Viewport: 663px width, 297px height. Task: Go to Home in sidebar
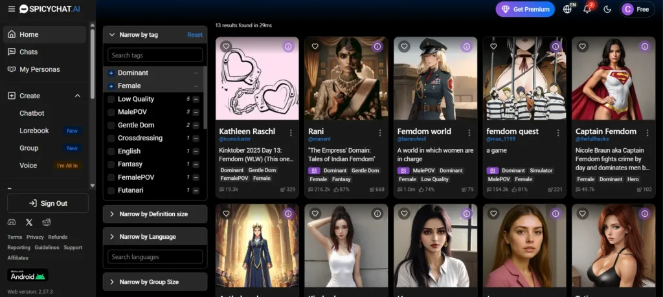45,35
